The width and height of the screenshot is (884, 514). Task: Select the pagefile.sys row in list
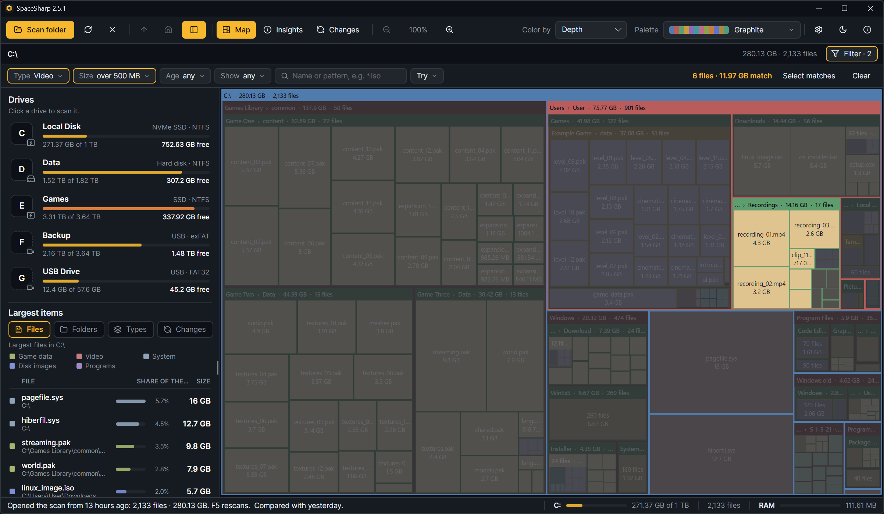(110, 401)
